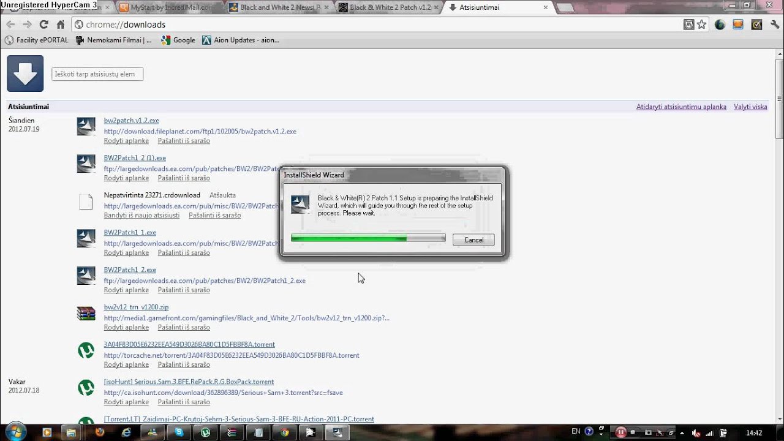784x441 pixels.
Task: Click InstallShield green progress bar
Action: [368, 238]
